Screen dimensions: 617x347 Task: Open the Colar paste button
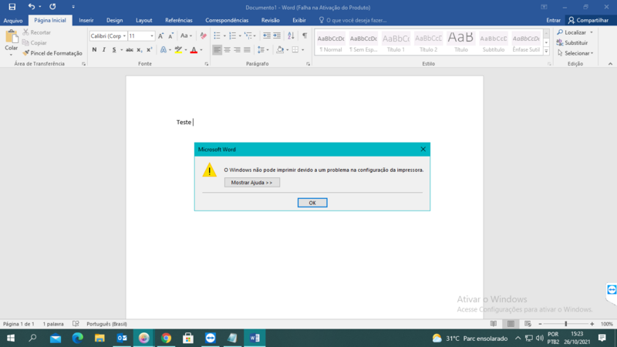coord(12,43)
